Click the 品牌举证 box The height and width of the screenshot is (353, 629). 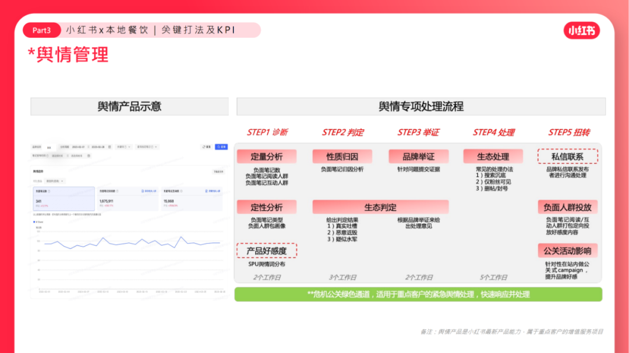click(418, 156)
